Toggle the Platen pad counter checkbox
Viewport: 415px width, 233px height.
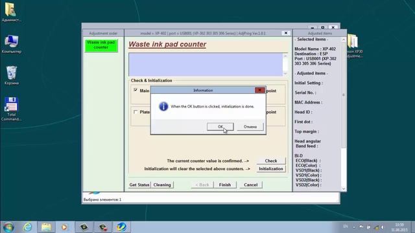[x=136, y=112]
